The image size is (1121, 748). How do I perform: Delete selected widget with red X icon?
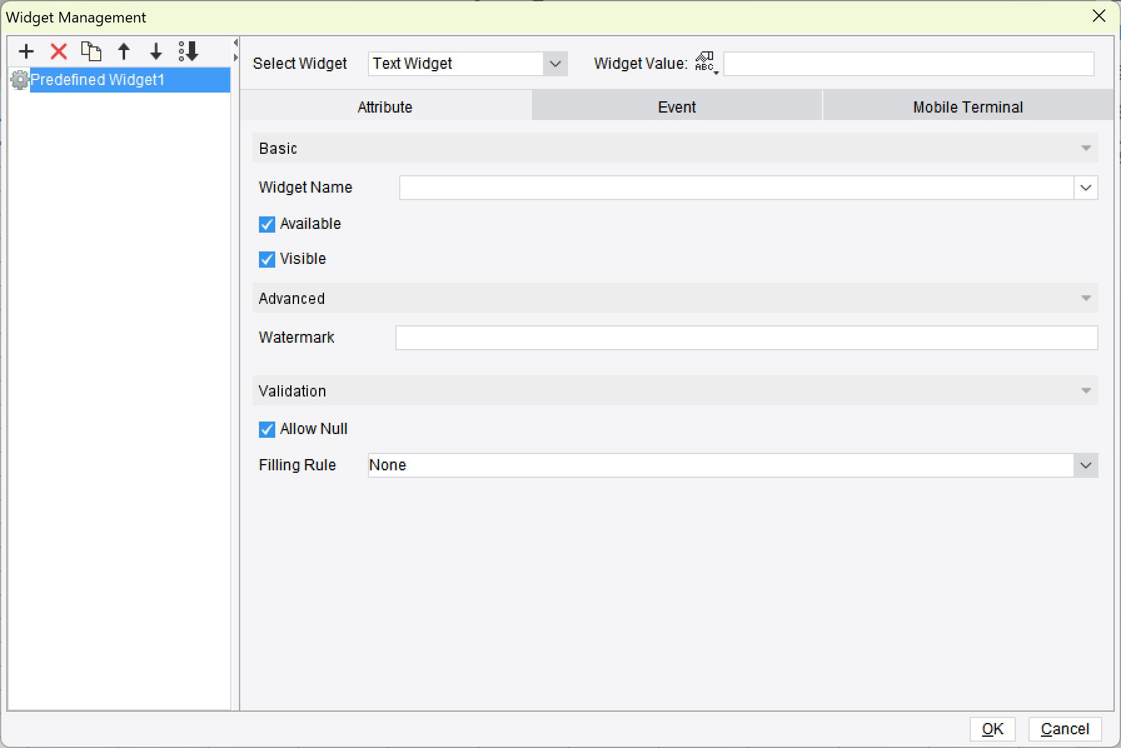59,51
